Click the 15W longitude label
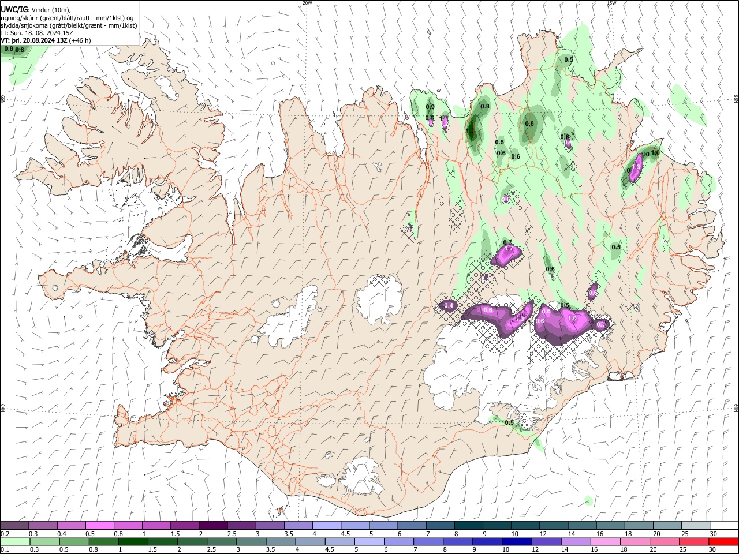The image size is (739, 554). point(611,3)
